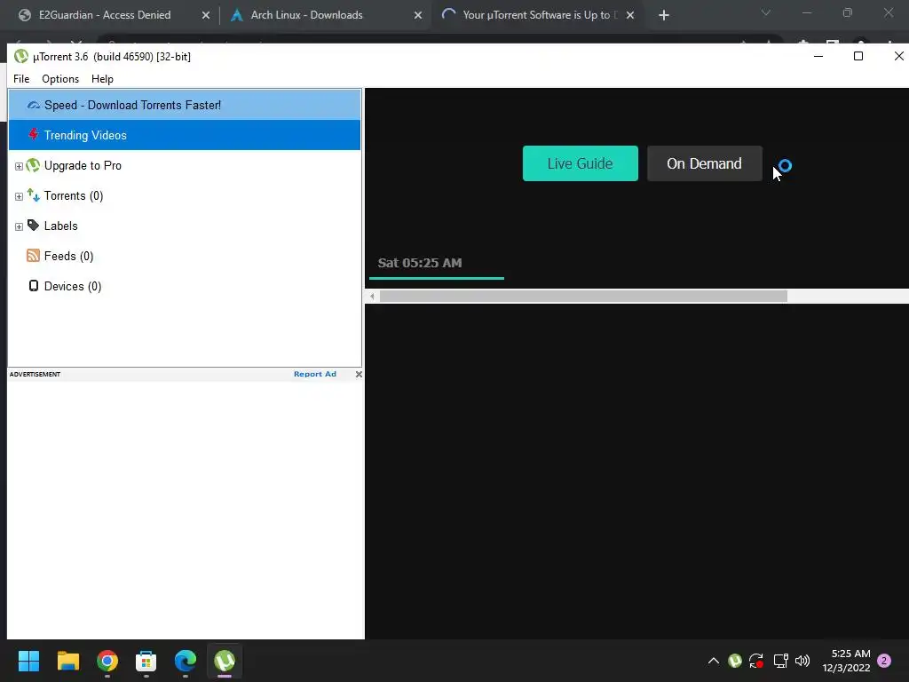This screenshot has width=909, height=682.
Task: Select Speed - Download Torrents Faster! item
Action: [x=185, y=105]
